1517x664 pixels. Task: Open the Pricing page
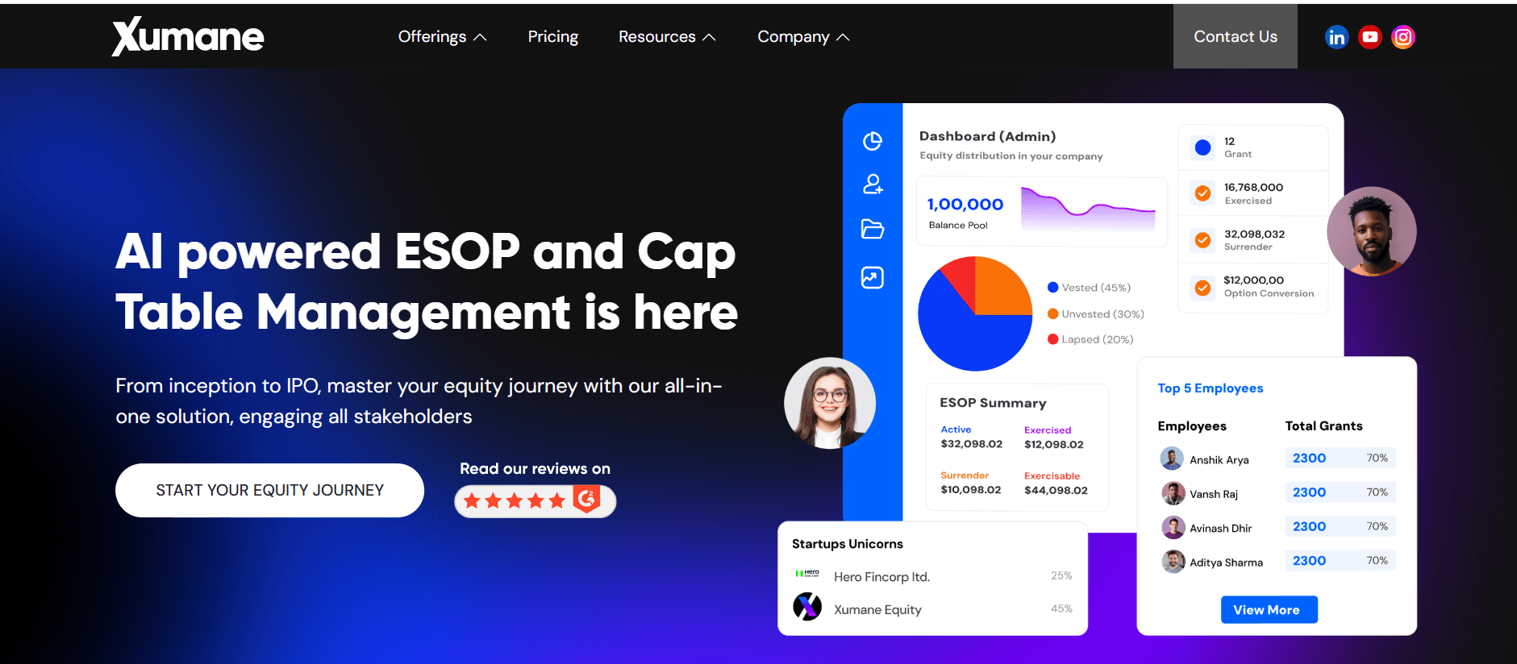[x=552, y=37]
